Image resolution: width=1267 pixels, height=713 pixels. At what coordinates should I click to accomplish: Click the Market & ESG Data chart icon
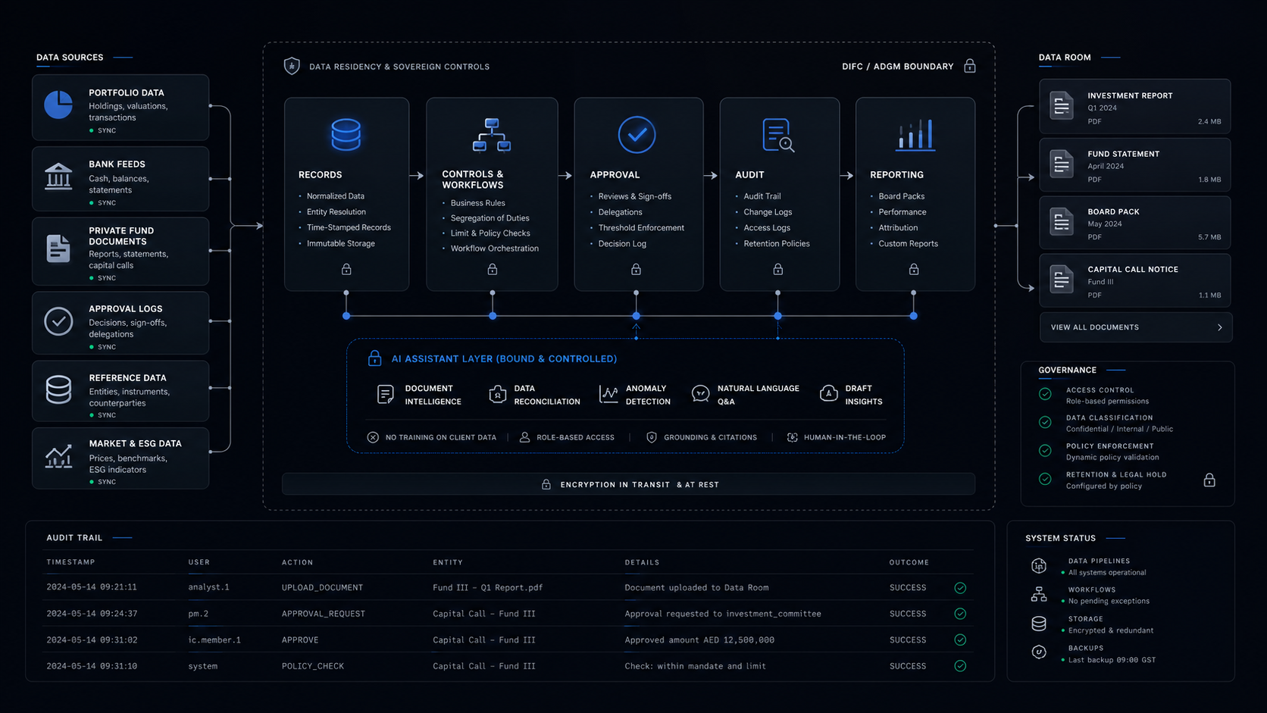58,456
